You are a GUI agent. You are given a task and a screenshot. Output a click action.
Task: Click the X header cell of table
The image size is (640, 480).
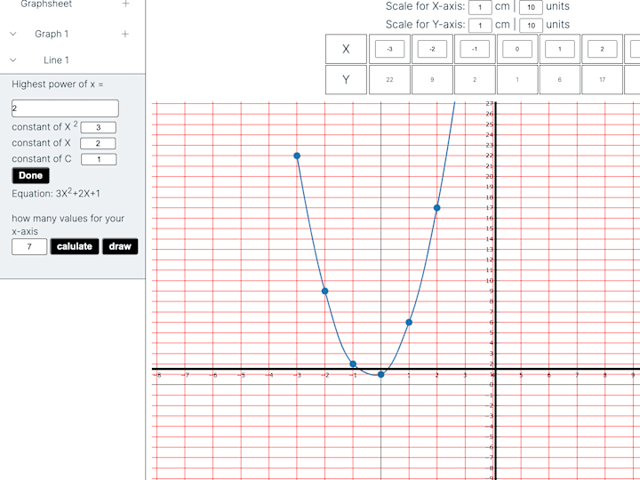pyautogui.click(x=346, y=49)
